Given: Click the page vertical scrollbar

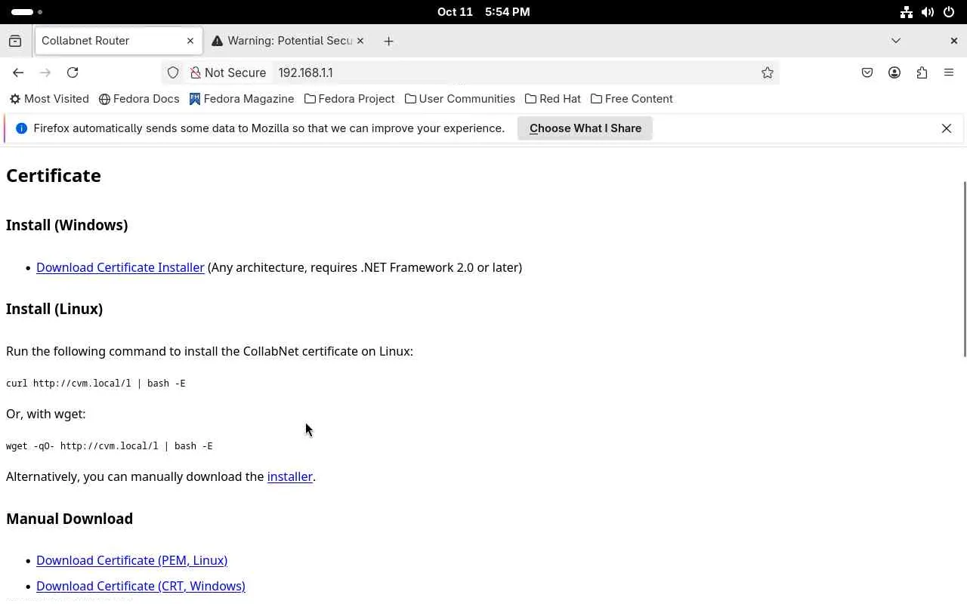Looking at the screenshot, I should 964,269.
